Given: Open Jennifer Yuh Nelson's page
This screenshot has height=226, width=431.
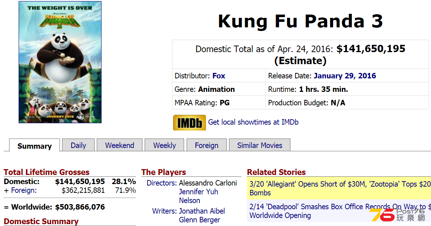Looking at the screenshot, I should coord(198,196).
